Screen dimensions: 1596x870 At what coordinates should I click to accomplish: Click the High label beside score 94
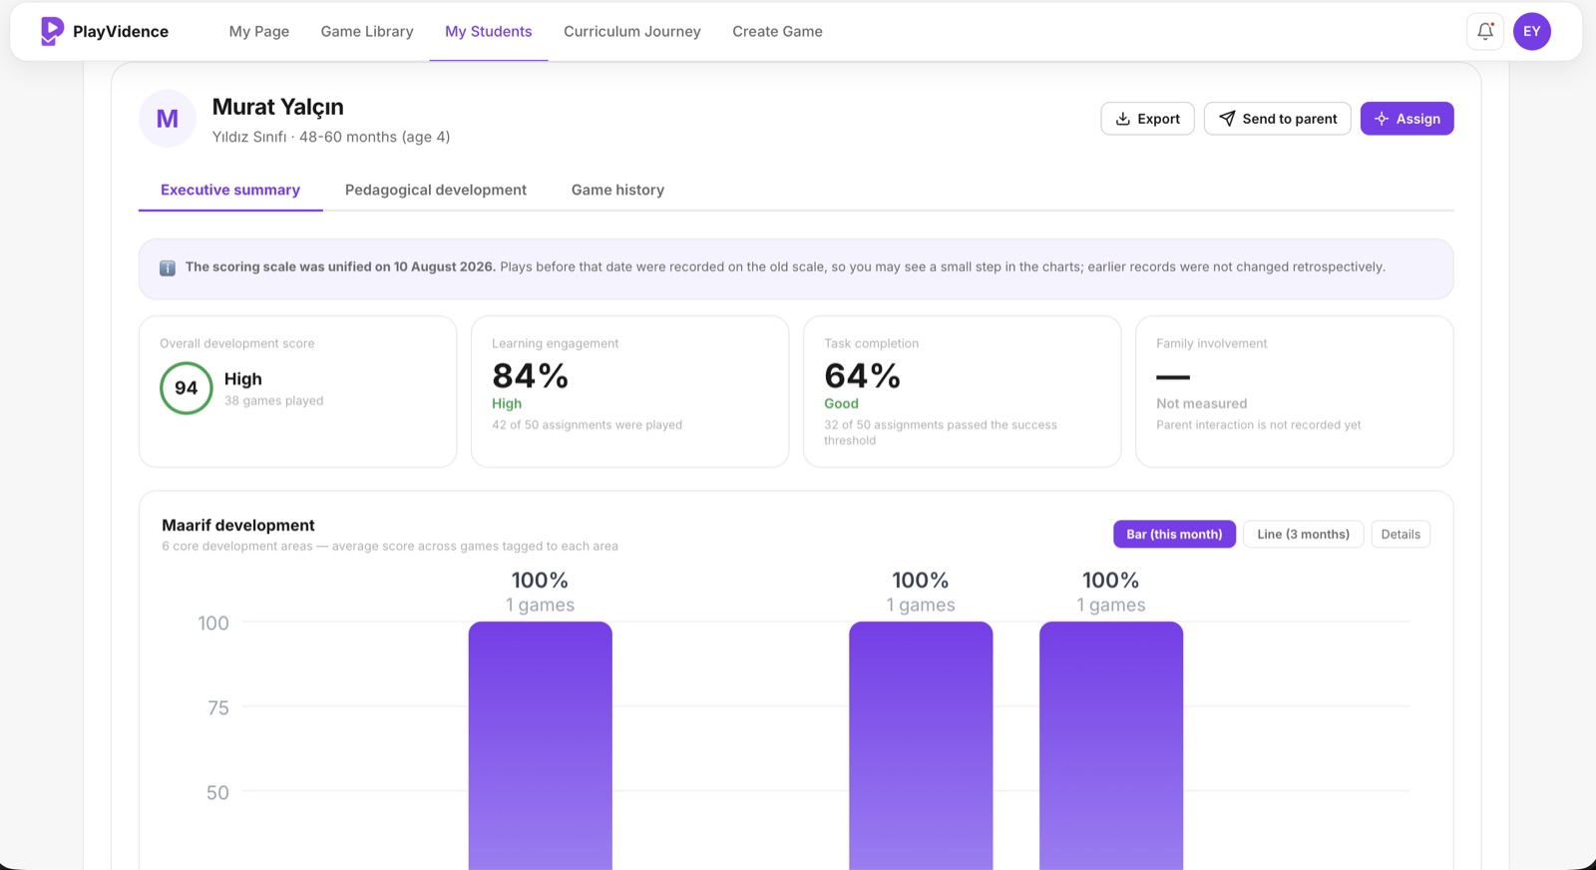[243, 379]
